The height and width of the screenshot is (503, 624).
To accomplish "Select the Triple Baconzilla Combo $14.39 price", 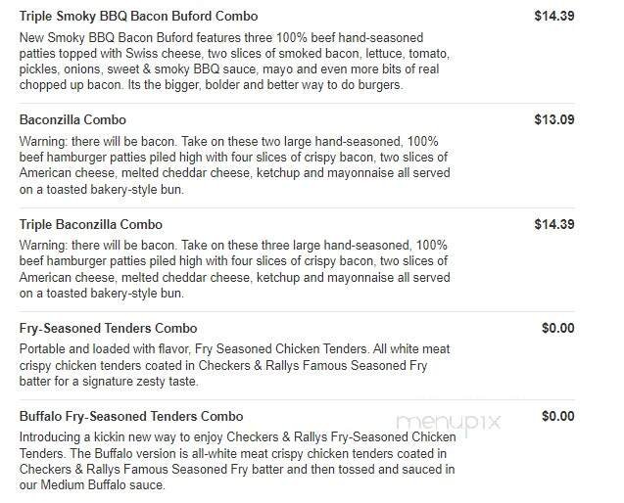I will point(553,225).
